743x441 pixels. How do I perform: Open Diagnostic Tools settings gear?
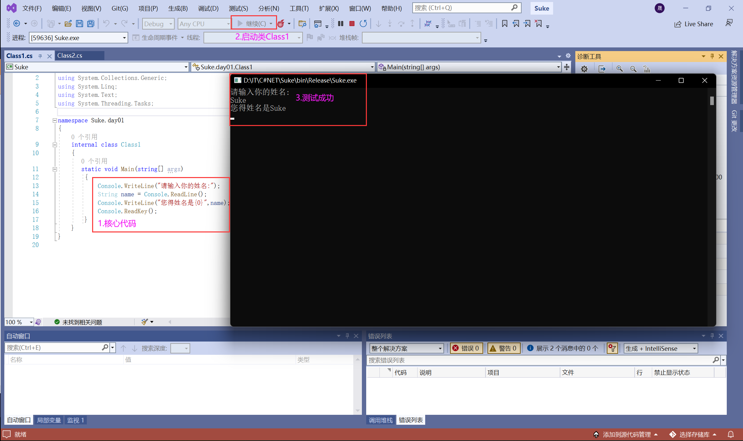[x=584, y=69]
